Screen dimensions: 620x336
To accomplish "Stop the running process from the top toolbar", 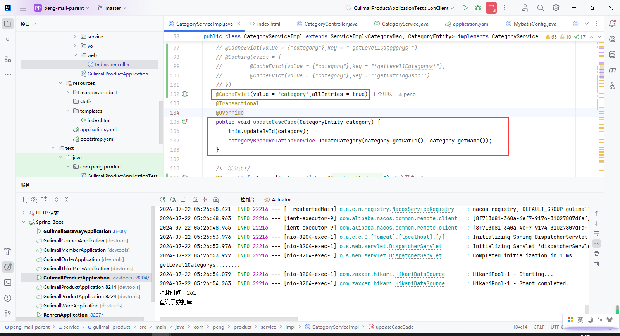I will pyautogui.click(x=491, y=8).
